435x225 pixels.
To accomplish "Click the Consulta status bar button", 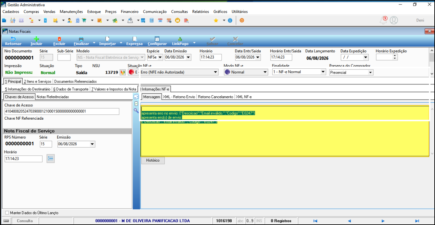I will pyautogui.click(x=25, y=221).
